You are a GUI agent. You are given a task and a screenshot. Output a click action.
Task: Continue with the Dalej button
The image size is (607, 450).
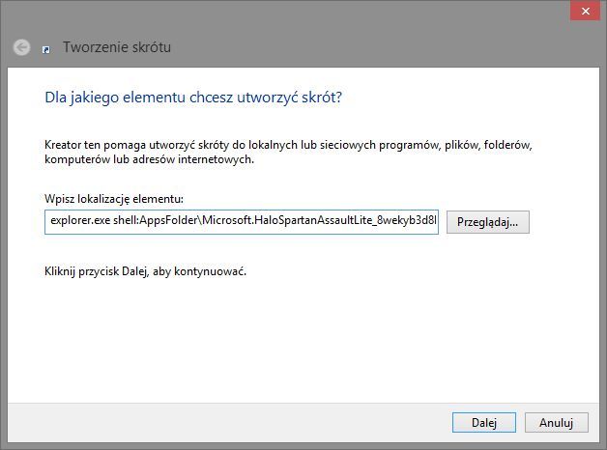[x=484, y=422]
